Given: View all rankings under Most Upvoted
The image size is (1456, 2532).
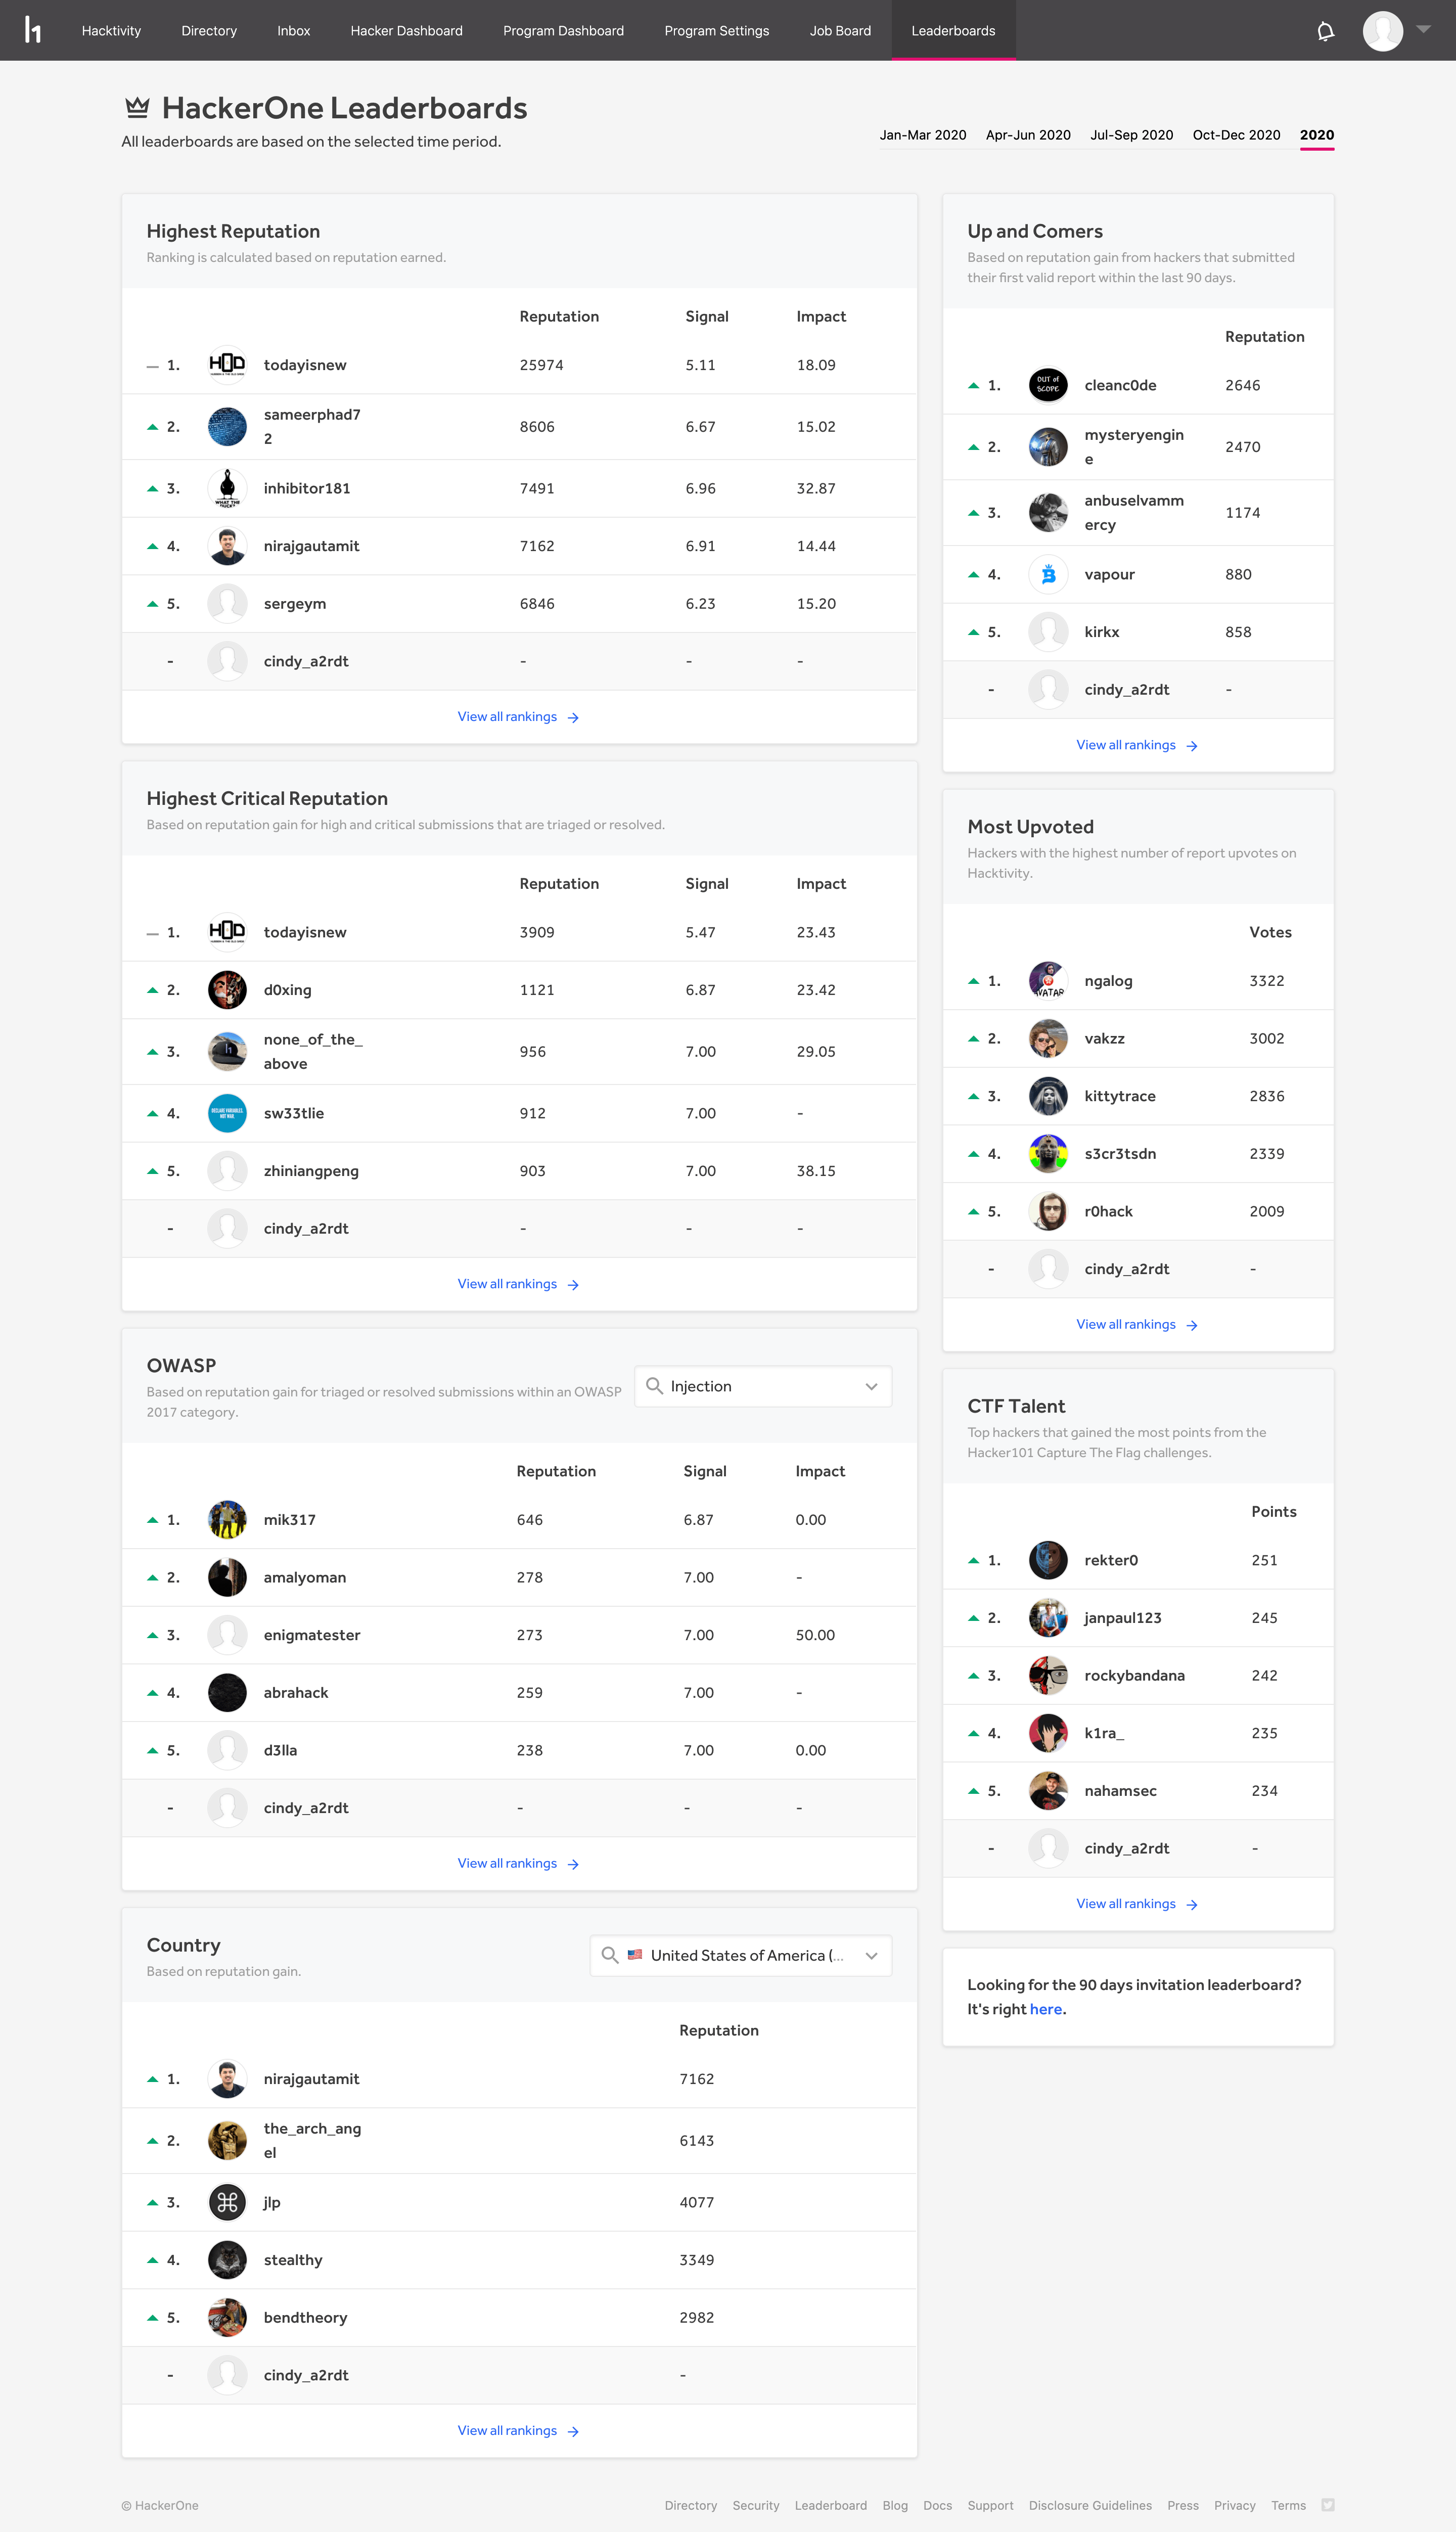Looking at the screenshot, I should tap(1137, 1324).
